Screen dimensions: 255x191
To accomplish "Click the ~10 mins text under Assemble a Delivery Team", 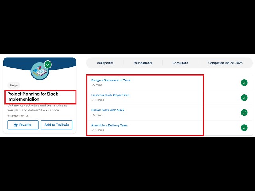I will [98, 130].
